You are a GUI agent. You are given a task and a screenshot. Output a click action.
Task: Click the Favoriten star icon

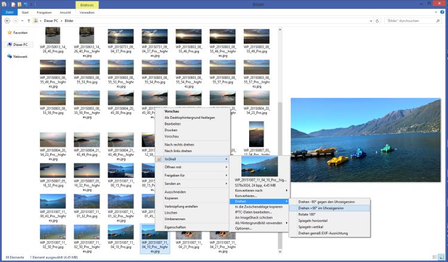pos(10,32)
